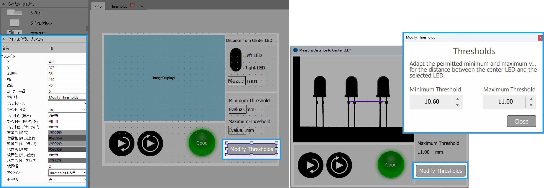The height and width of the screenshot is (188, 544).
Task: Collapse the スタイル property group
Action: 2,56
